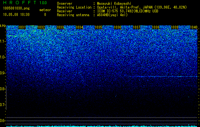The image size is (200, 127).
Task: Click the 1037 time marker
Action: [136, 27]
